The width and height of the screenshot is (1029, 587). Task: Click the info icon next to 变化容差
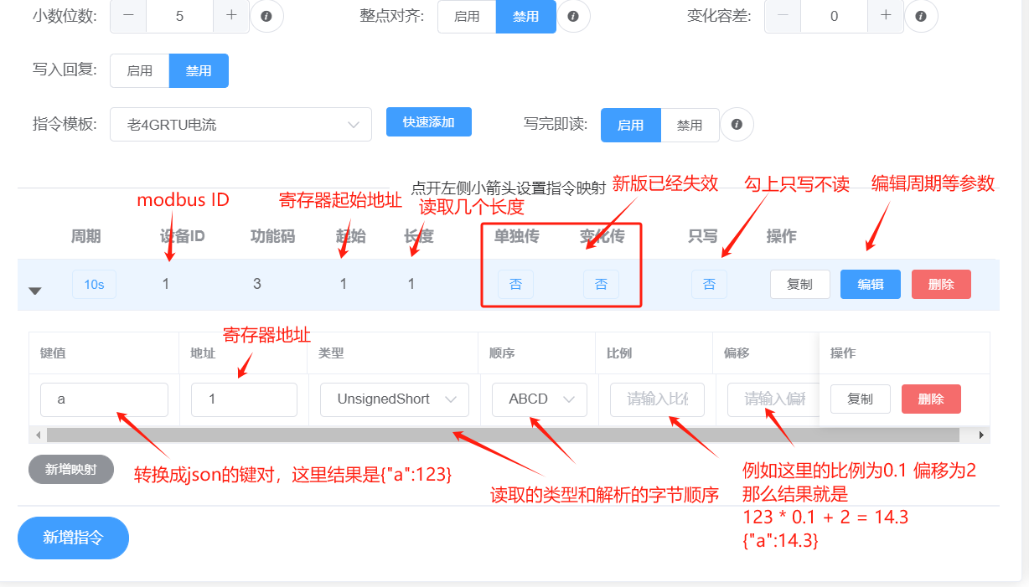921,17
